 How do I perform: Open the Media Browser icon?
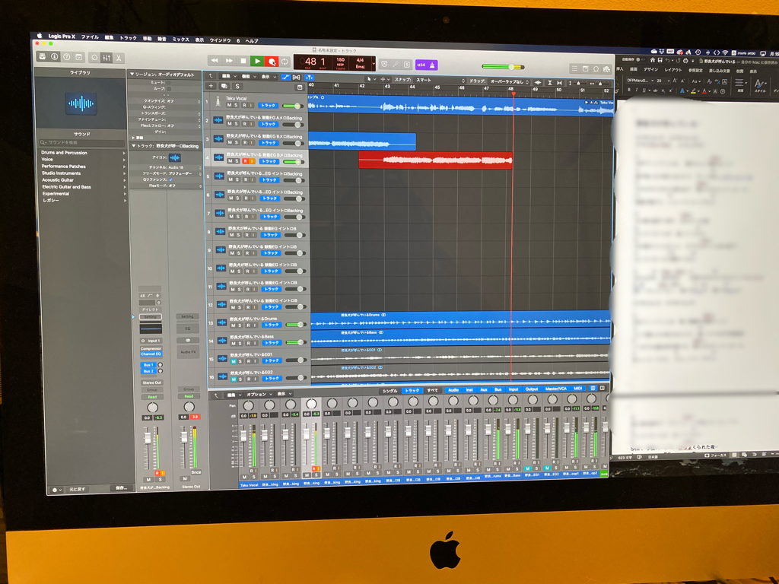606,69
